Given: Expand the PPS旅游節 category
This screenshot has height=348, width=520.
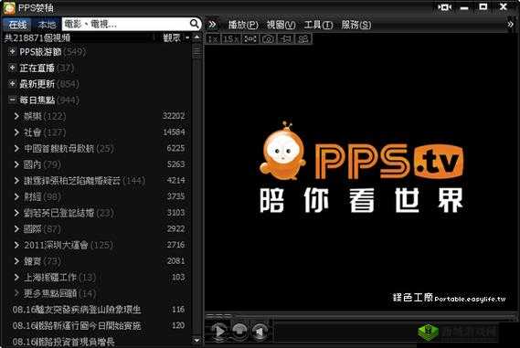Looking at the screenshot, I should click(12, 51).
